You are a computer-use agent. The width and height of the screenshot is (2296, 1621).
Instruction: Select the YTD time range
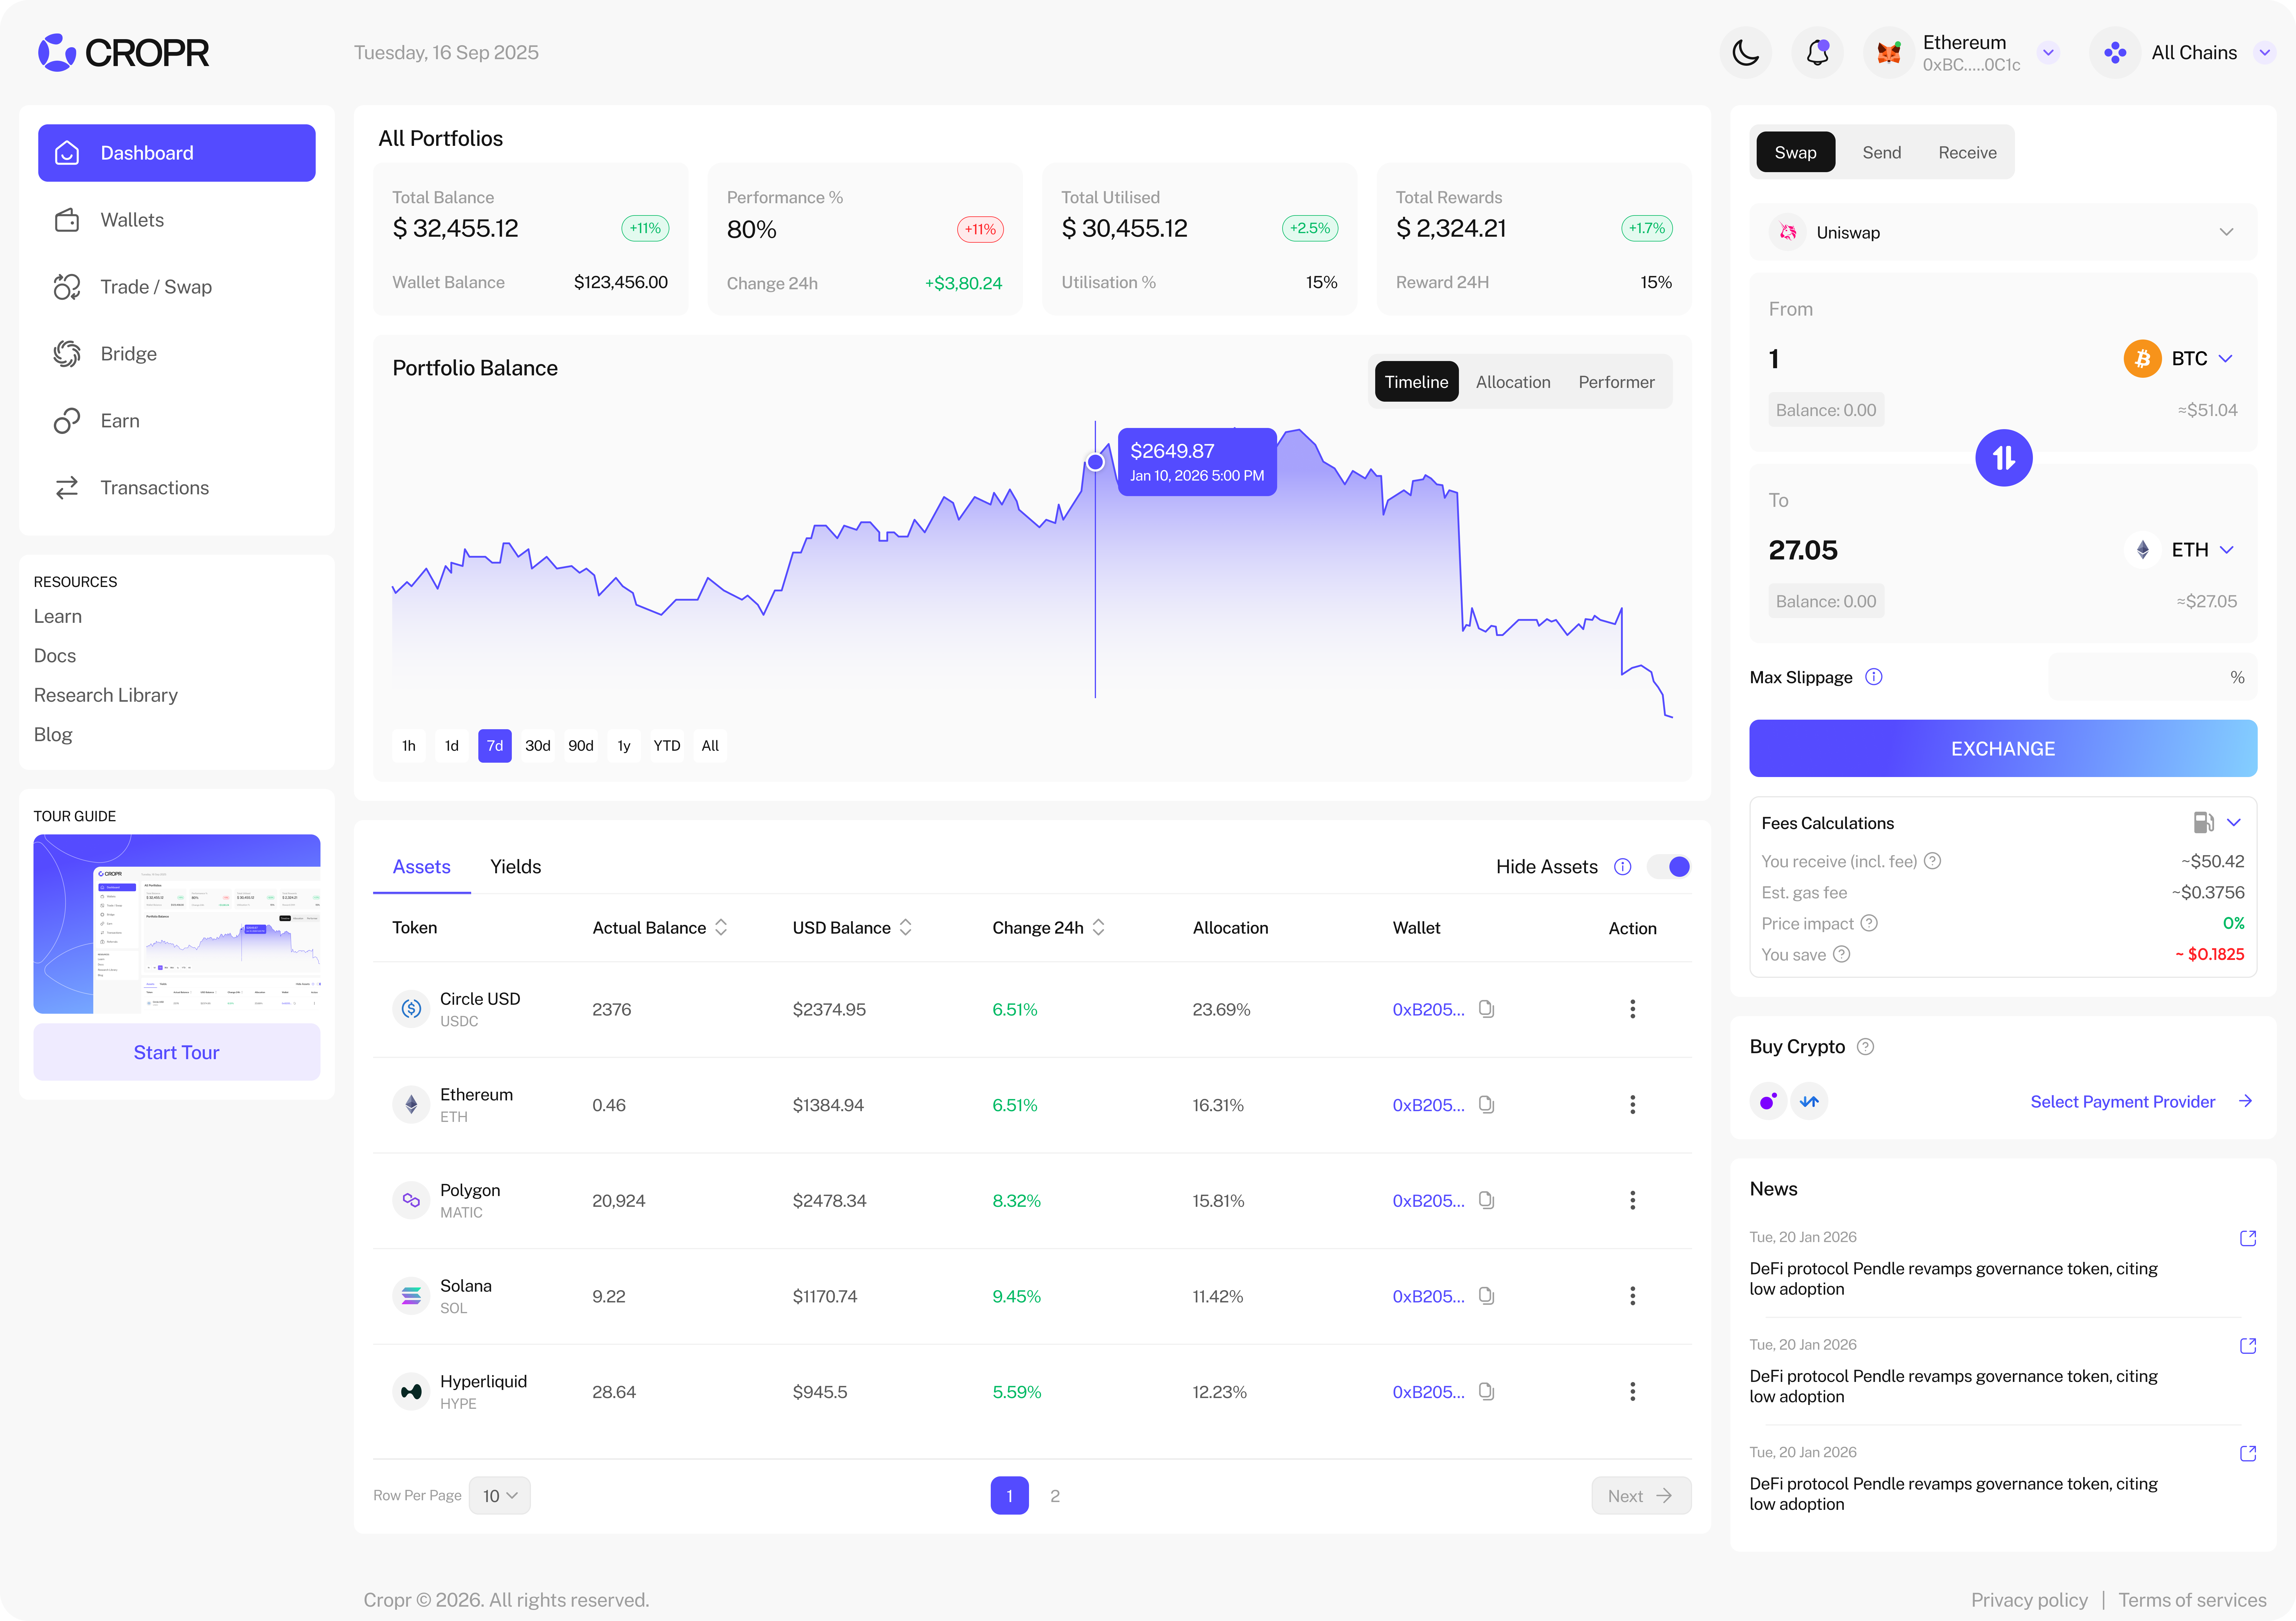tap(667, 746)
